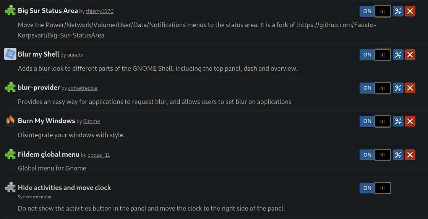
Task: Visit author thierry1970's profile
Action: point(100,11)
